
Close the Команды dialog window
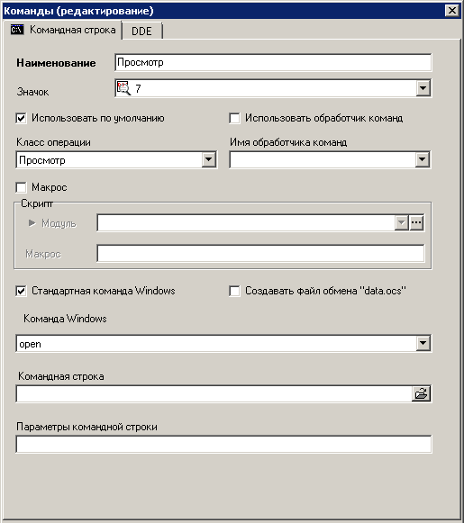[x=452, y=10]
